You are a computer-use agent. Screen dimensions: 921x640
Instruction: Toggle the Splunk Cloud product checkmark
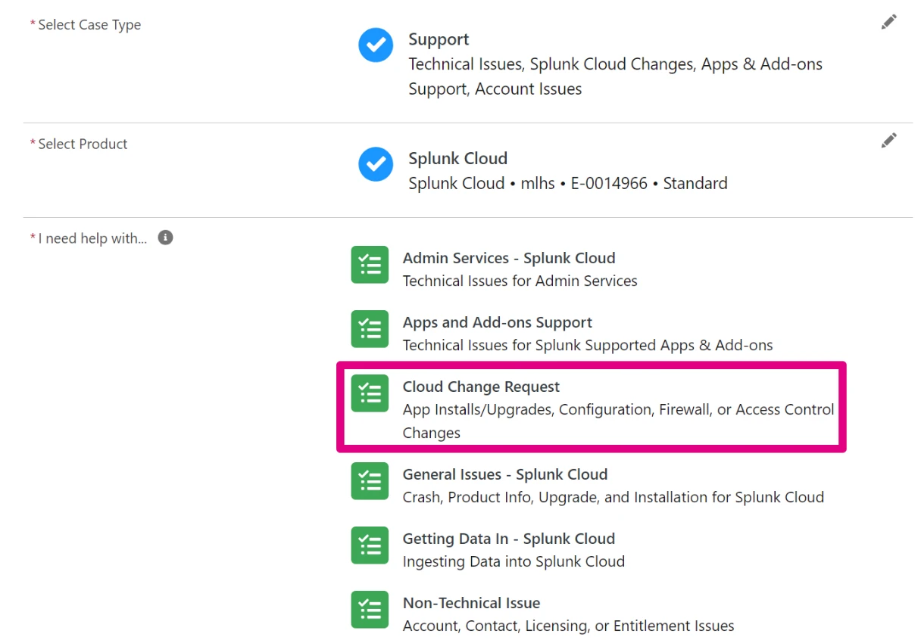pyautogui.click(x=376, y=164)
